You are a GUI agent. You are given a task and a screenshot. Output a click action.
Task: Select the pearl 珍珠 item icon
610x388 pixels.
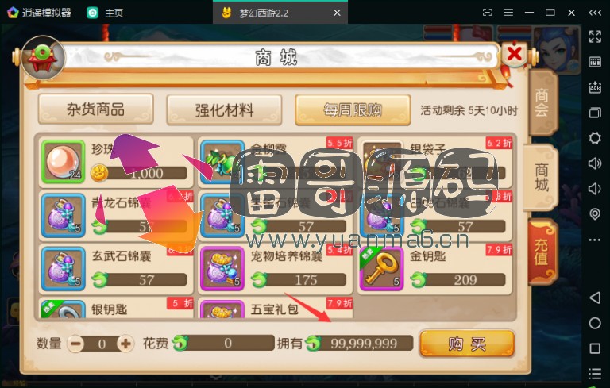tap(63, 162)
